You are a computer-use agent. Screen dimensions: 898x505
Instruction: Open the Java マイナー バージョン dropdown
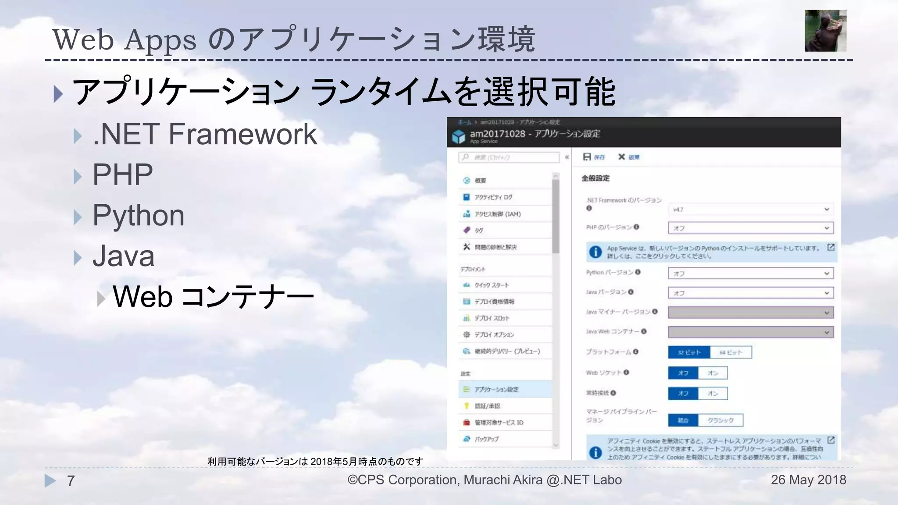pyautogui.click(x=751, y=313)
